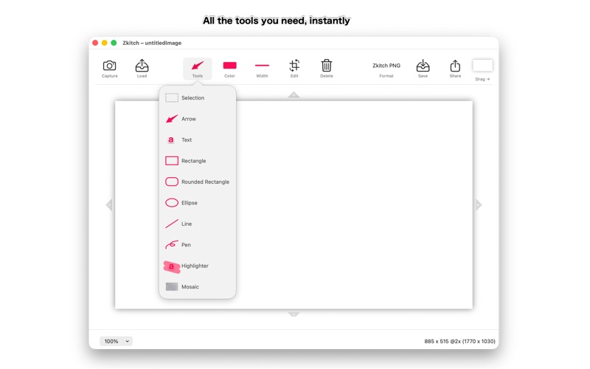Click the Delete trash icon
The height and width of the screenshot is (369, 590).
point(326,66)
